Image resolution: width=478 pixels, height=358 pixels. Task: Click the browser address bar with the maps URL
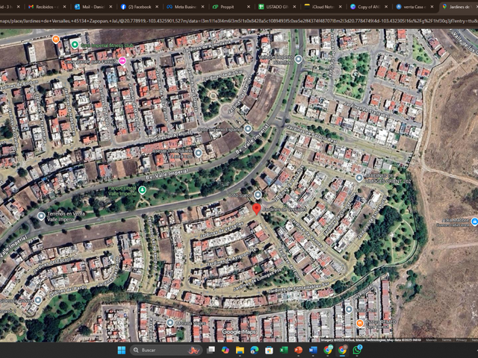[x=239, y=21]
